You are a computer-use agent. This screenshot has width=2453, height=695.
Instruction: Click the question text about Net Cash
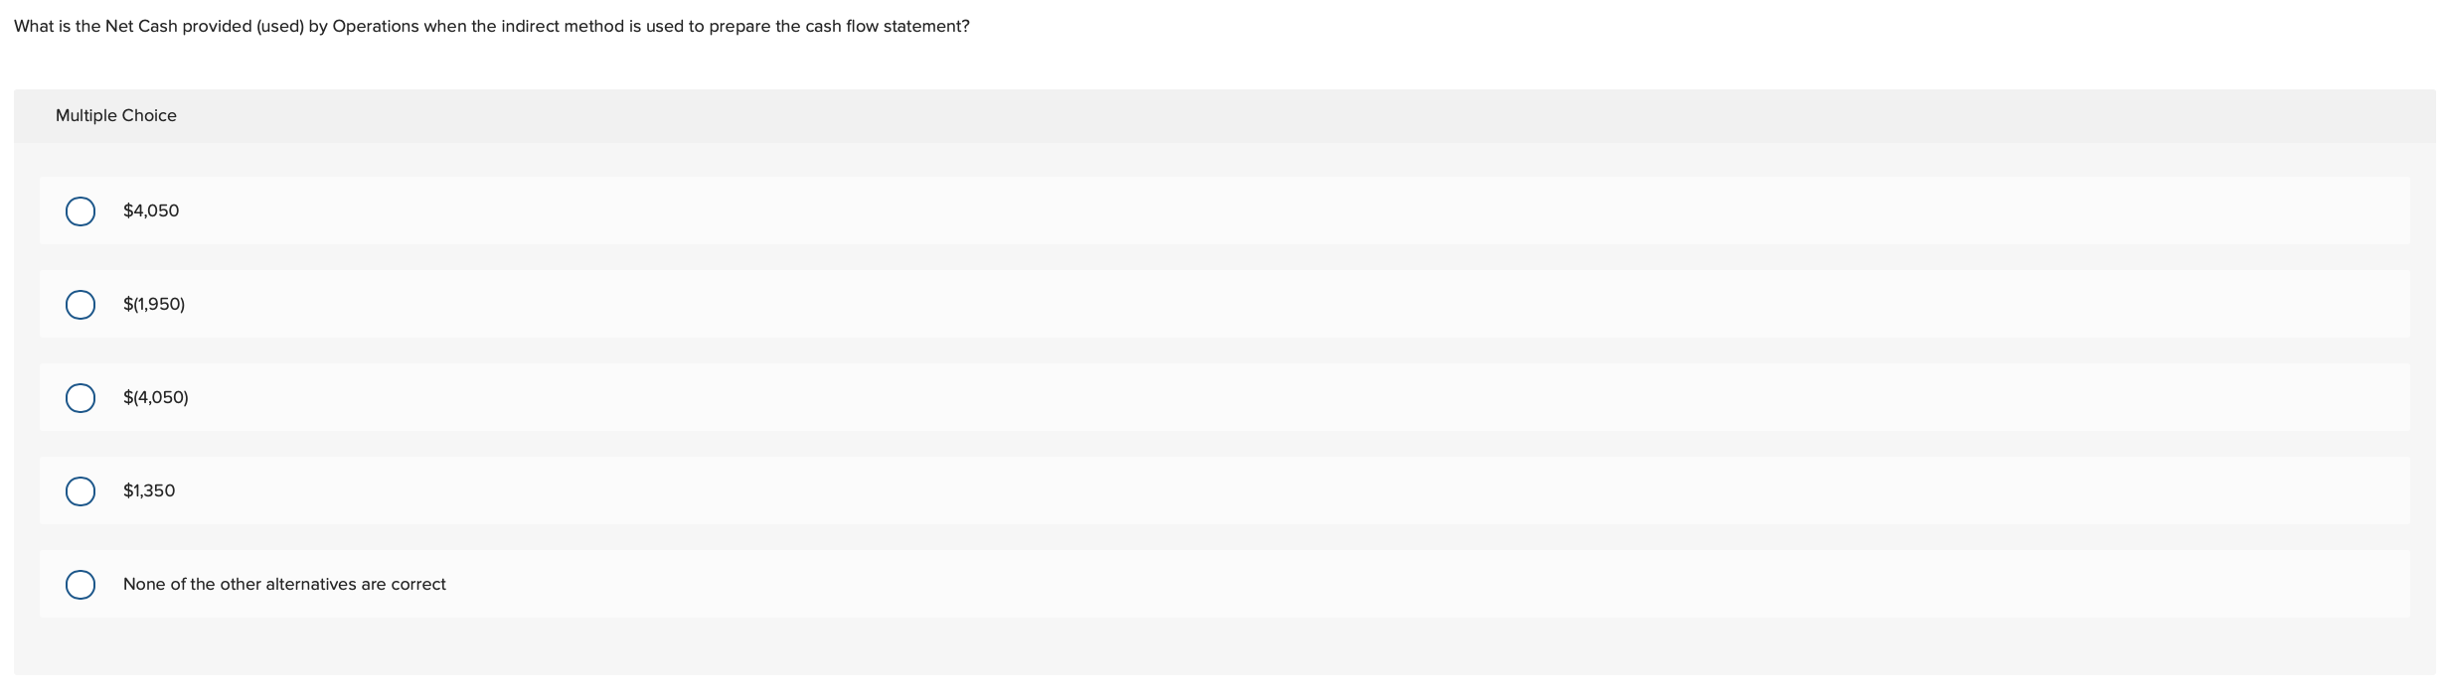point(491,26)
